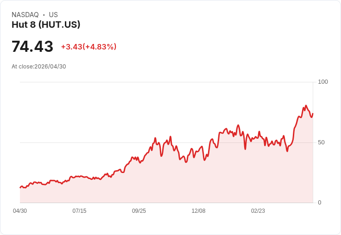The width and height of the screenshot is (341, 235).
Task: Click the separator dot between NASDAQ and US
Action: pos(44,15)
